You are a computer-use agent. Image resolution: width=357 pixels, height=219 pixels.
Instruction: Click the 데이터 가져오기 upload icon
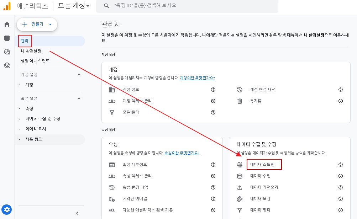click(240, 187)
